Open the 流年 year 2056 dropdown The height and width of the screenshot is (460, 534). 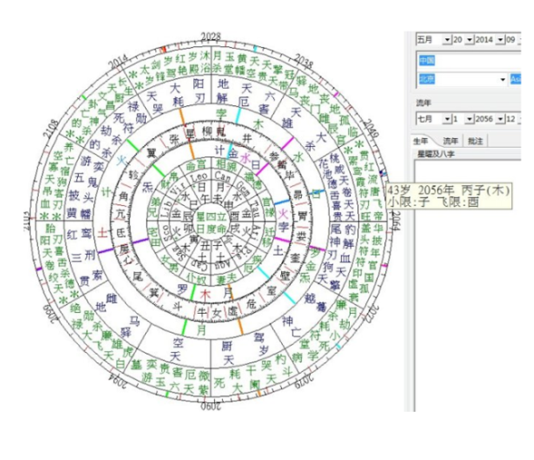500,119
